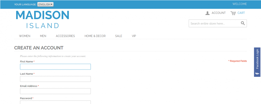261x104 pixels.
Task: Focus the Last Name input field
Action: coord(55,79)
